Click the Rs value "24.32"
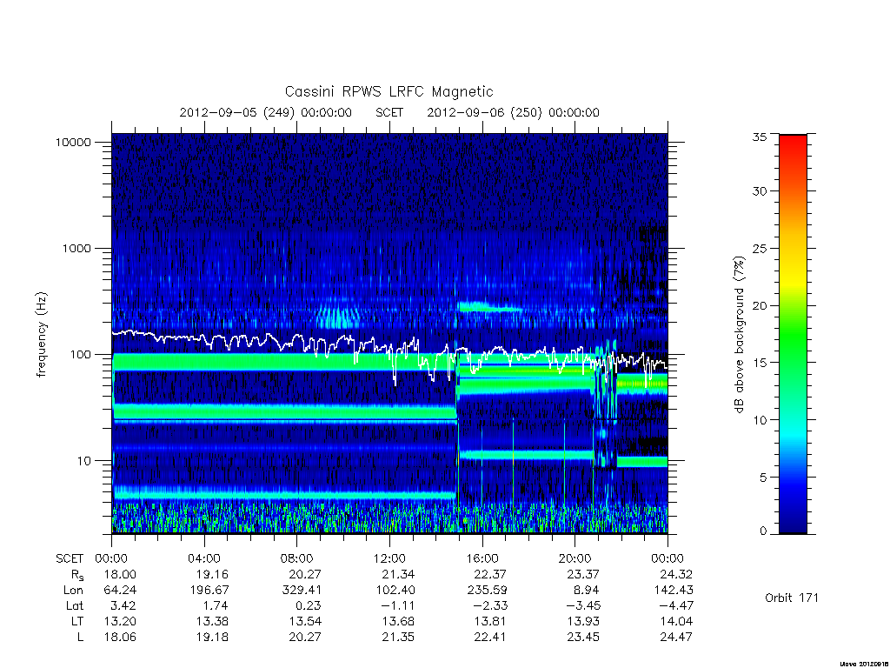The width and height of the screenshot is (890, 668). 676,575
